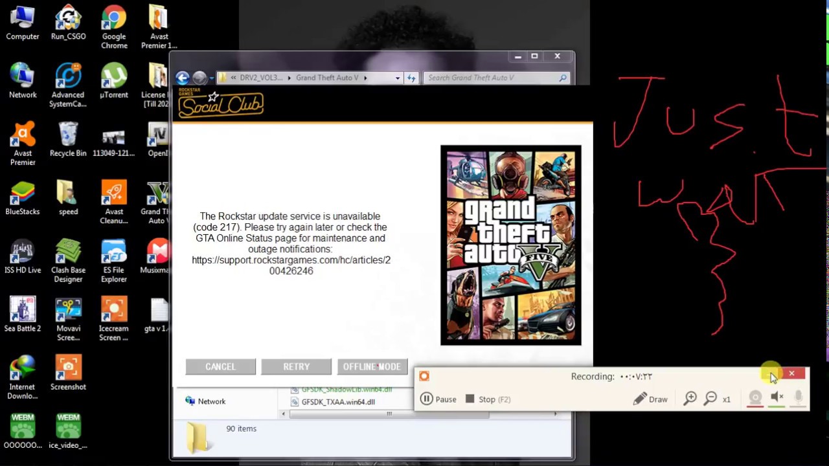Click the 90 items status text
This screenshot has height=466, width=829.
[x=241, y=428]
